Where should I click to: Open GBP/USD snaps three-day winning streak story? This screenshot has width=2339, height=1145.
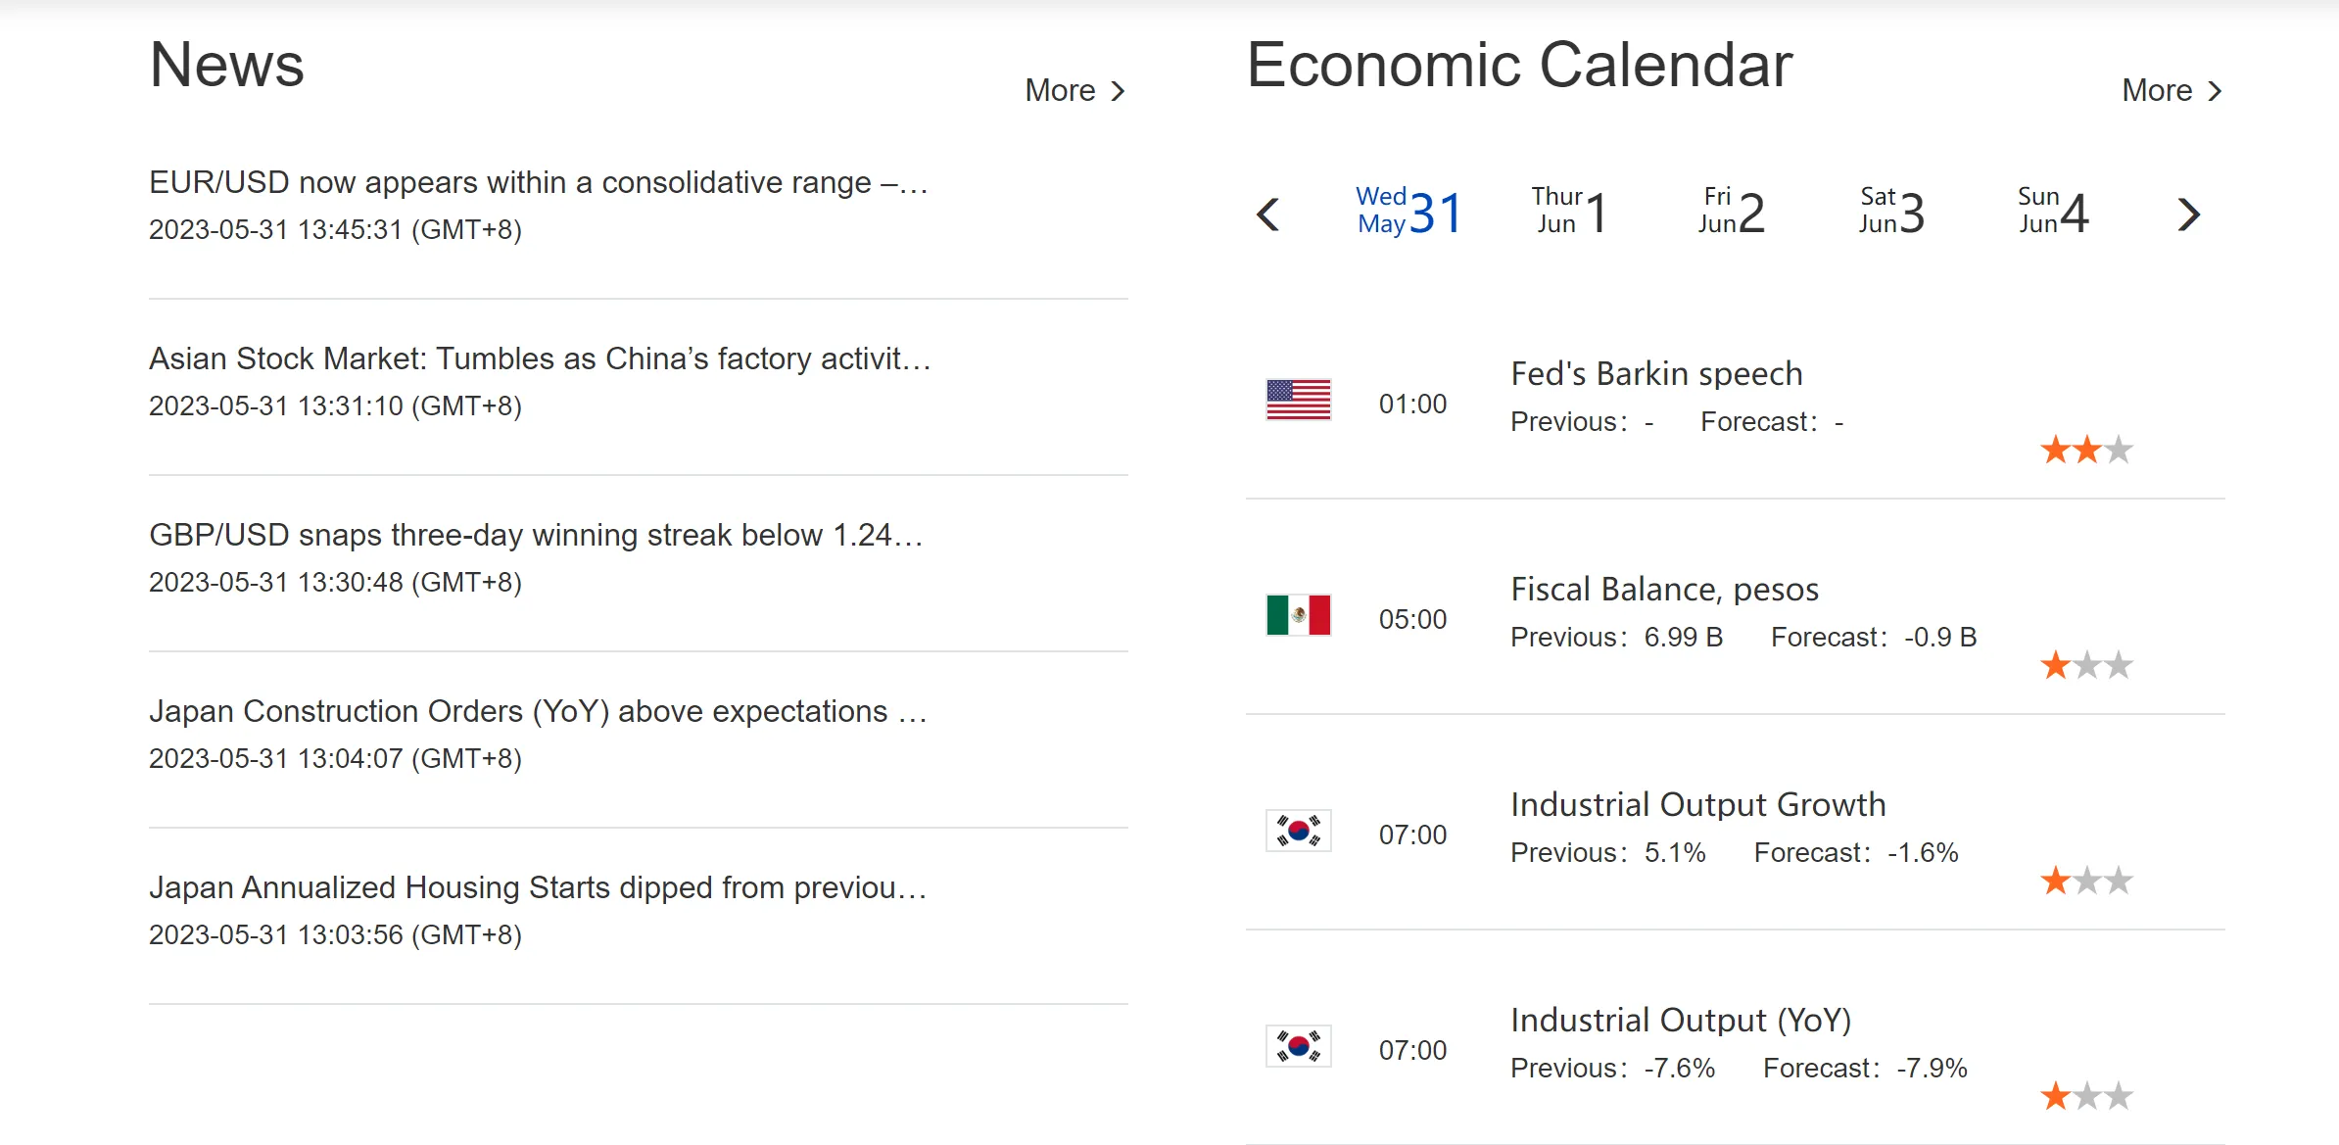tap(536, 535)
